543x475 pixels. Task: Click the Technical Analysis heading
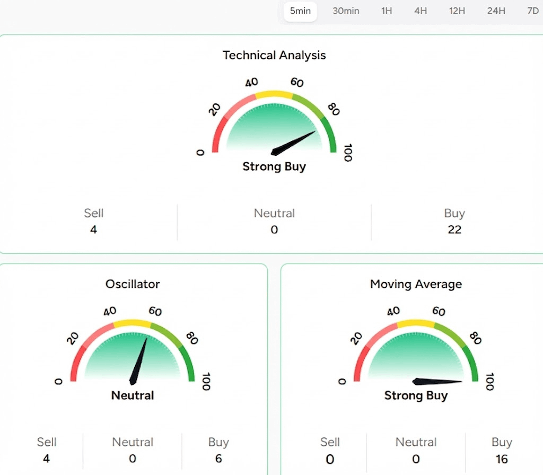point(274,55)
